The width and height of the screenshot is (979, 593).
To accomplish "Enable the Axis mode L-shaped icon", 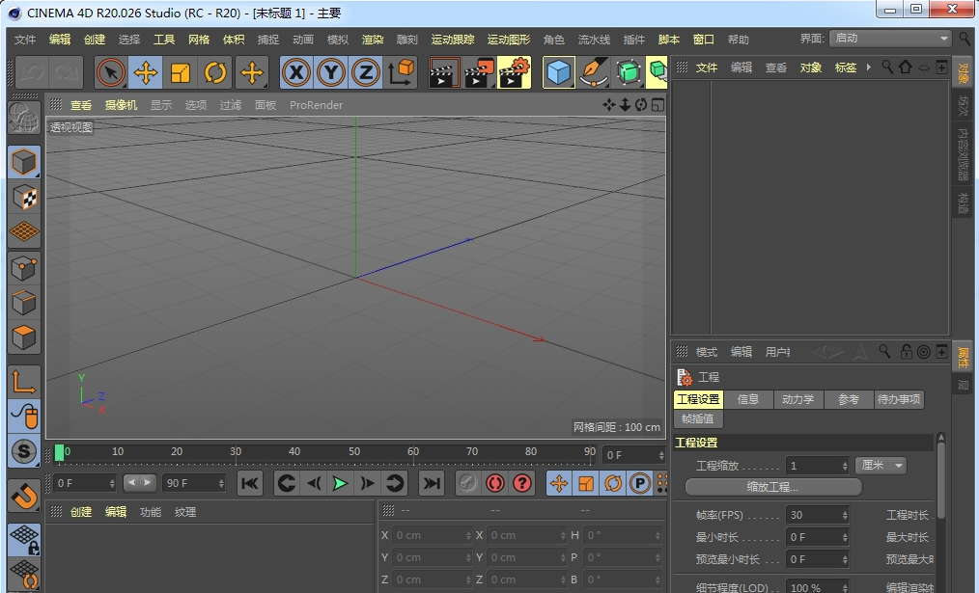I will tap(24, 382).
